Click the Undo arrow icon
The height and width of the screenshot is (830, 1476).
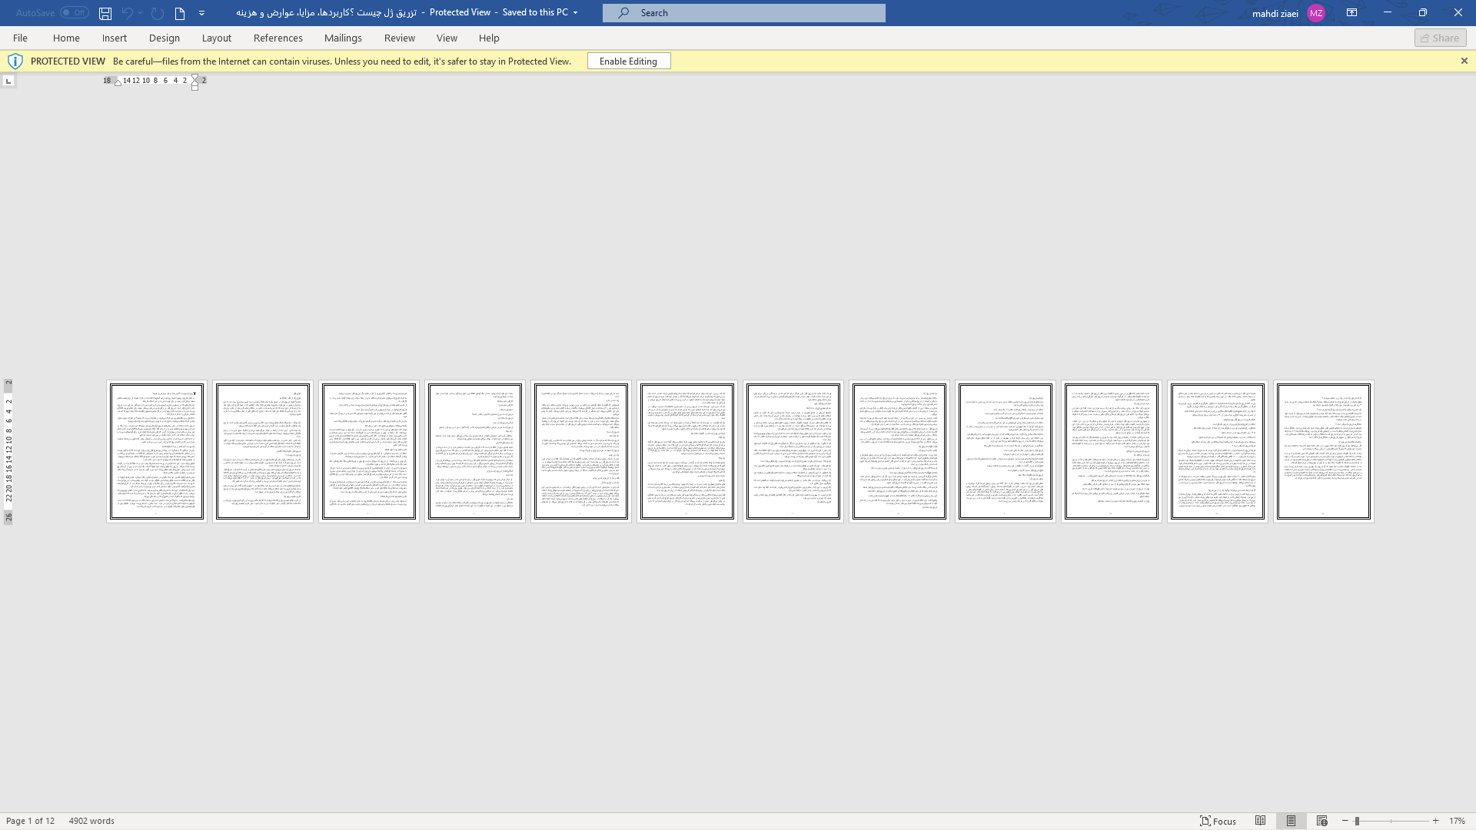click(x=128, y=13)
